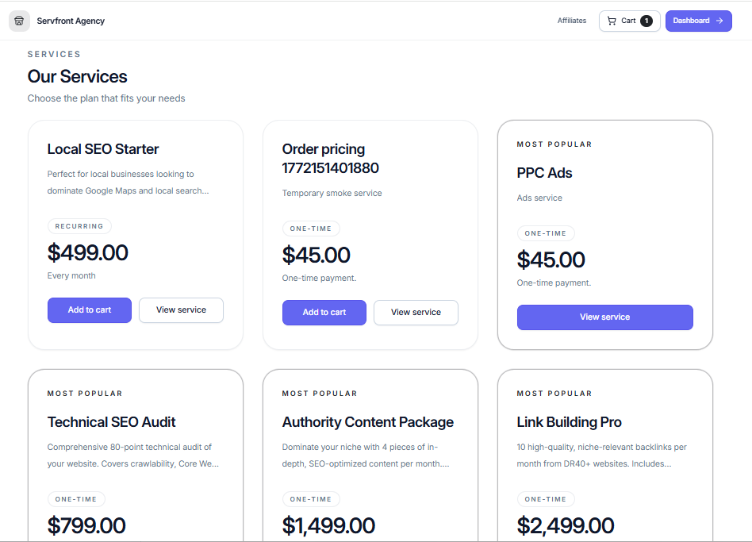
Task: Select the Local SEO Starter card title
Action: [103, 149]
